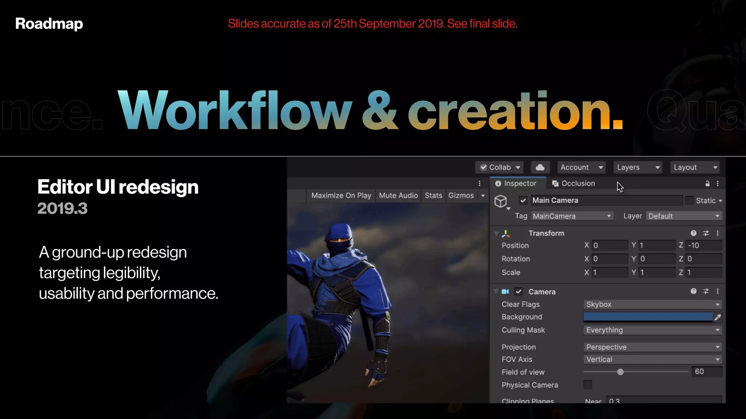This screenshot has width=746, height=419.
Task: Click the Maximize On Play button
Action: pos(341,196)
